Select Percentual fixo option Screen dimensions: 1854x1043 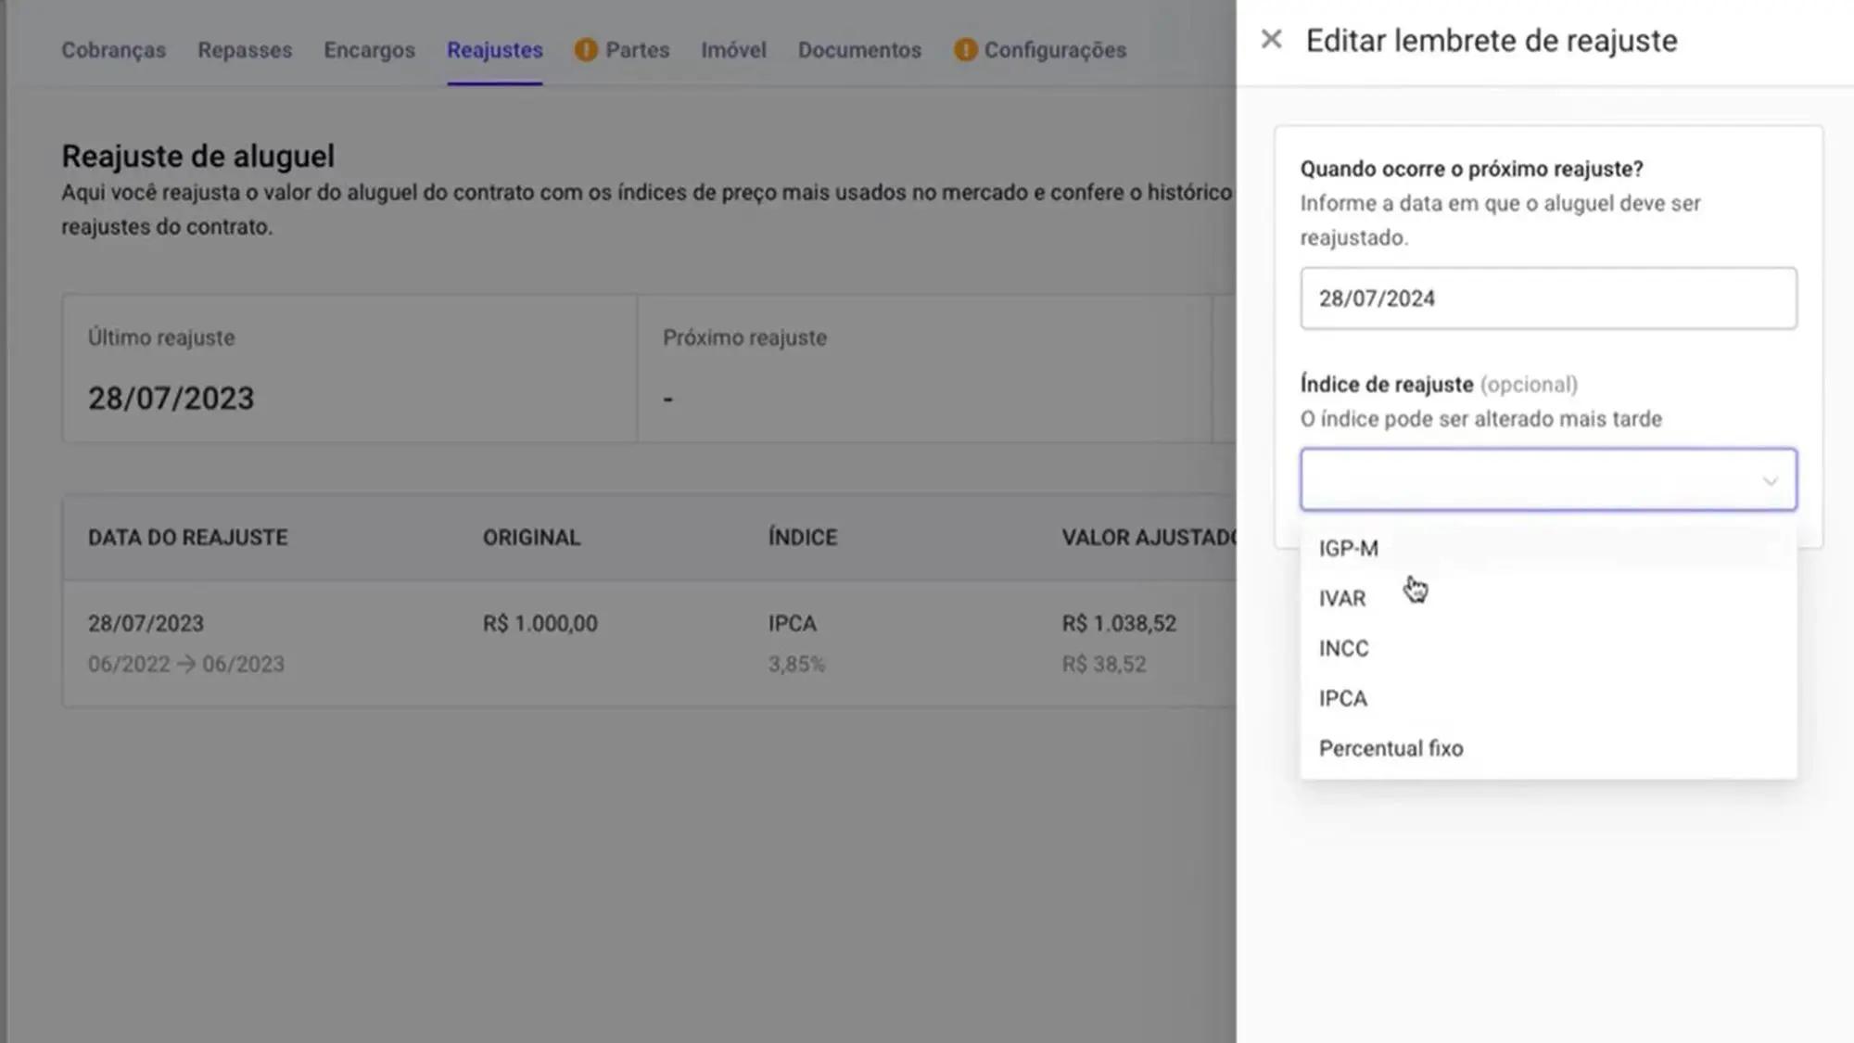[x=1390, y=747]
